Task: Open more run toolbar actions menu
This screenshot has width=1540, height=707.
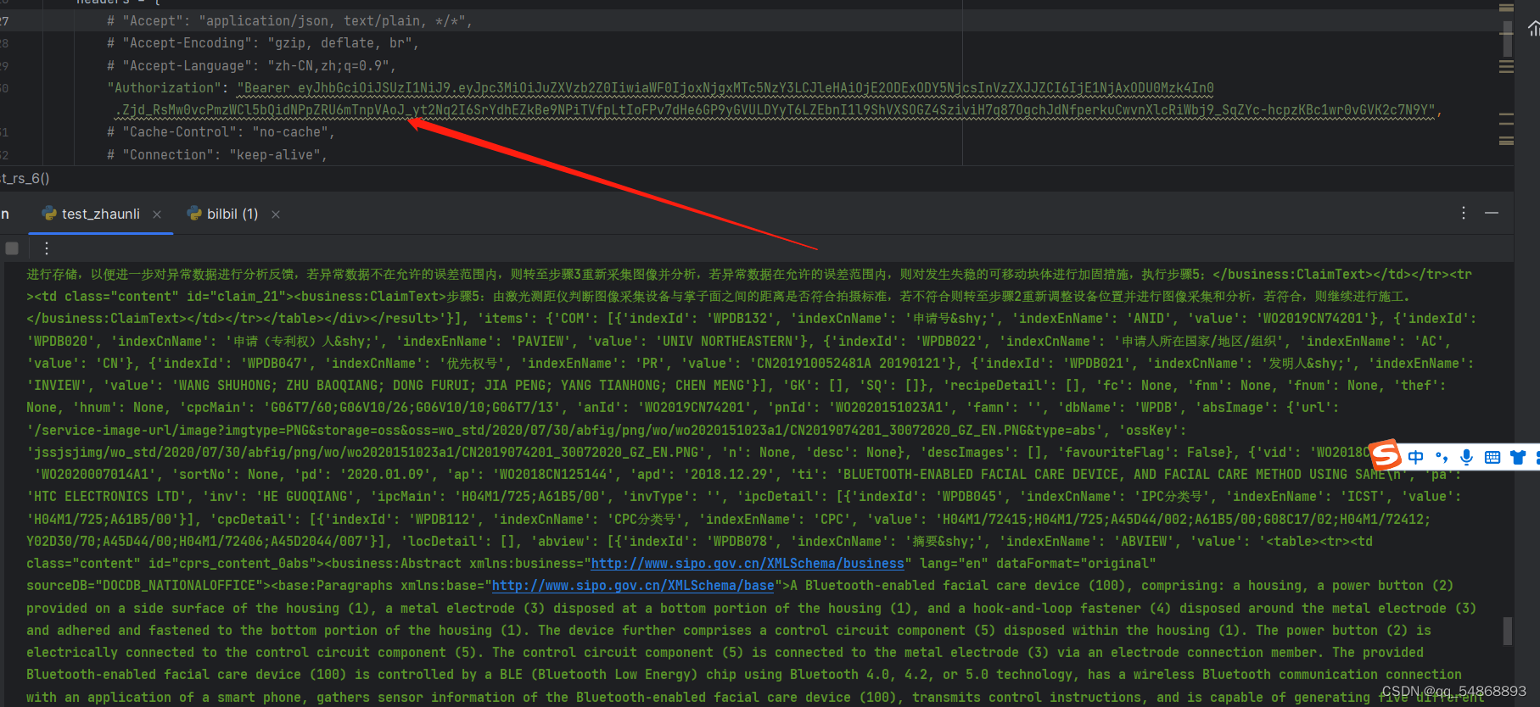Action: coord(47,248)
